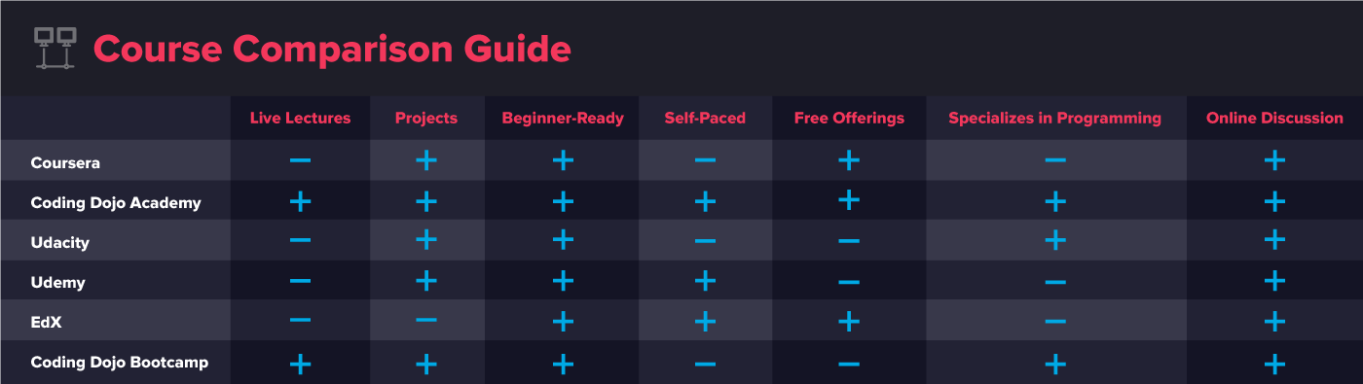Click the Course Comparison Guide title

(332, 49)
